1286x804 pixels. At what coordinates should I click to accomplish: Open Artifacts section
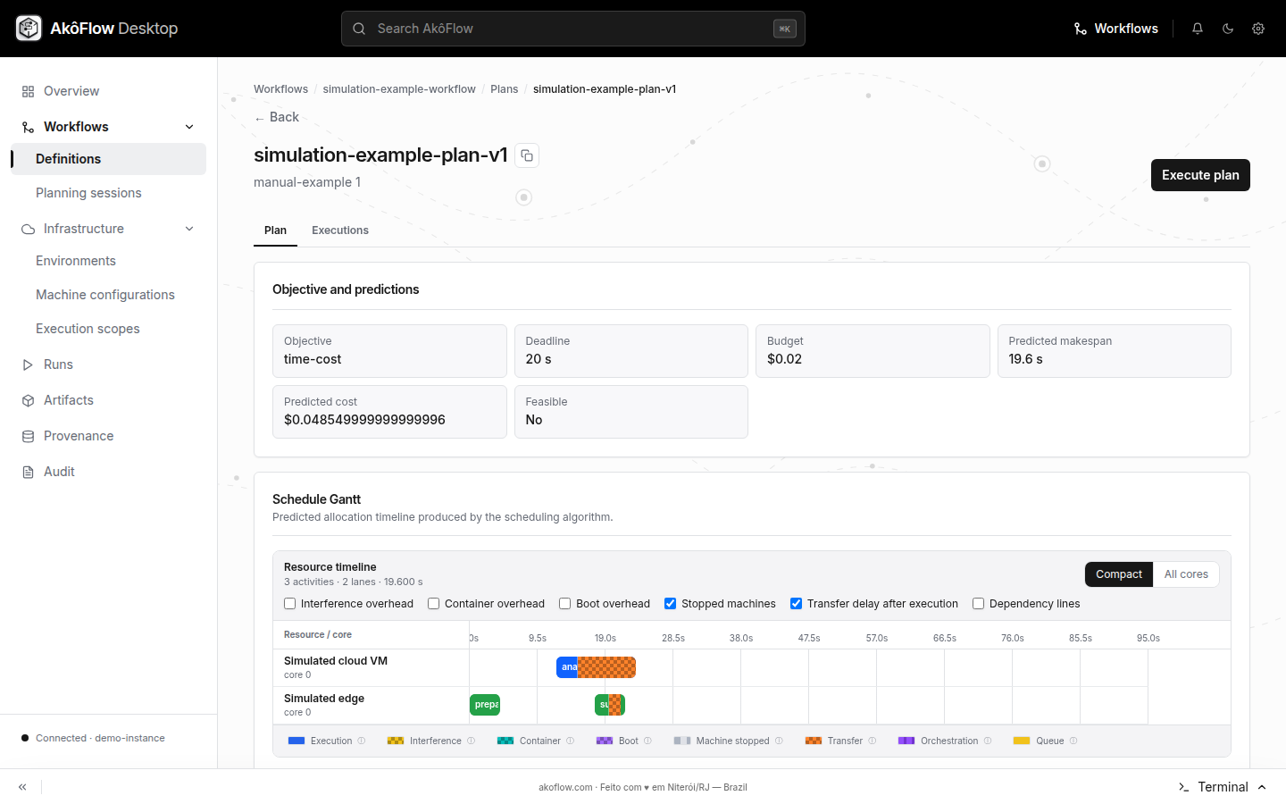coord(109,400)
